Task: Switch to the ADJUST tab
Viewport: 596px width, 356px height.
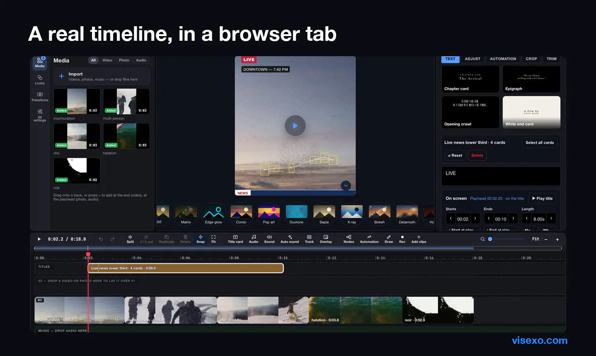Action: (473, 59)
